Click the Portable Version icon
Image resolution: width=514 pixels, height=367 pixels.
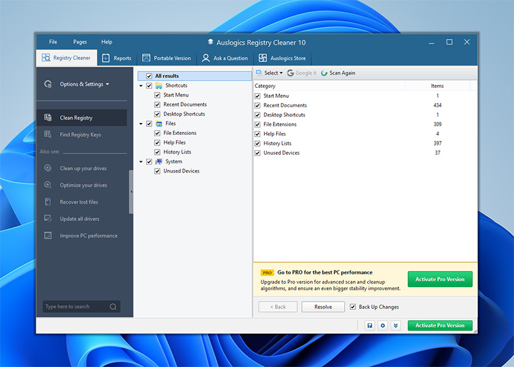coord(146,58)
